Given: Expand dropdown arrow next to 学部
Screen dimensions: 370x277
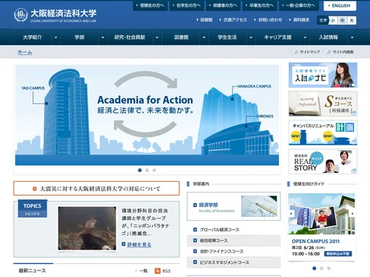Looking at the screenshot, I should [103, 37].
